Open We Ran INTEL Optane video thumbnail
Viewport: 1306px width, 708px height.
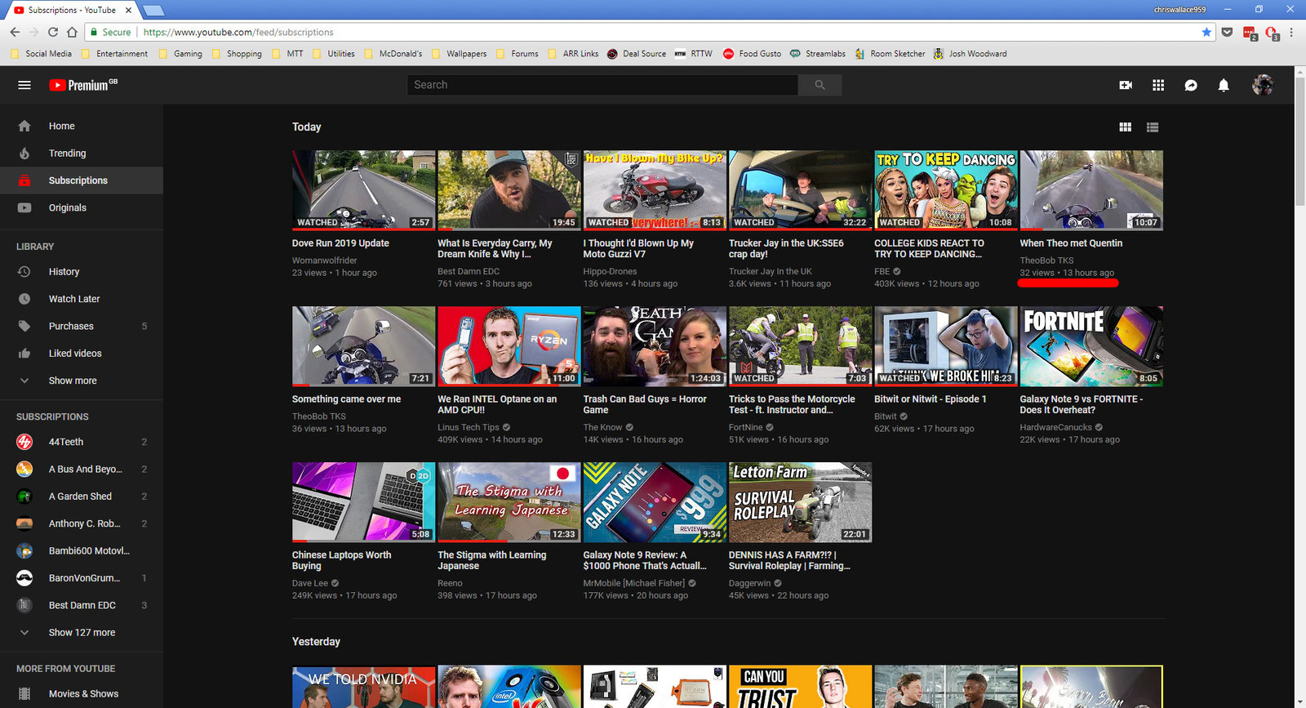[x=509, y=345]
